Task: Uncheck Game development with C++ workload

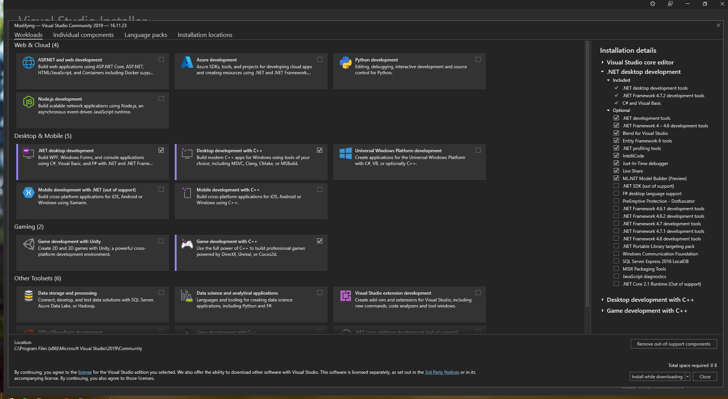Action: 320,241
